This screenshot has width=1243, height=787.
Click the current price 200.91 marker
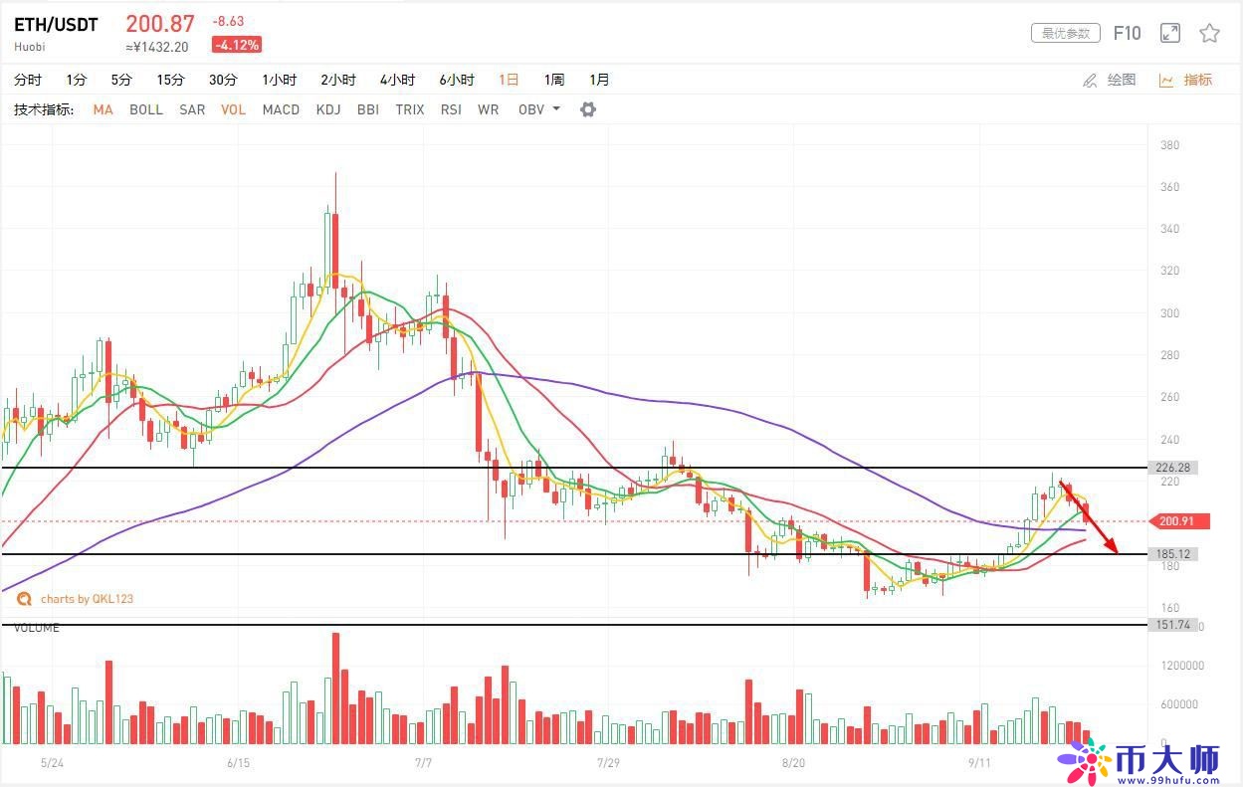[1174, 520]
